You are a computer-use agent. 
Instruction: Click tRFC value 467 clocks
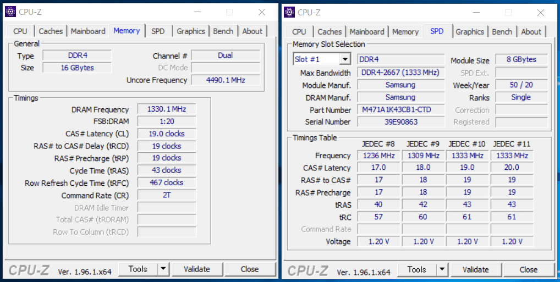pos(167,183)
